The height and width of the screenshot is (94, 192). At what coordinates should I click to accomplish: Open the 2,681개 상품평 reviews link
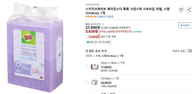pos(105,17)
